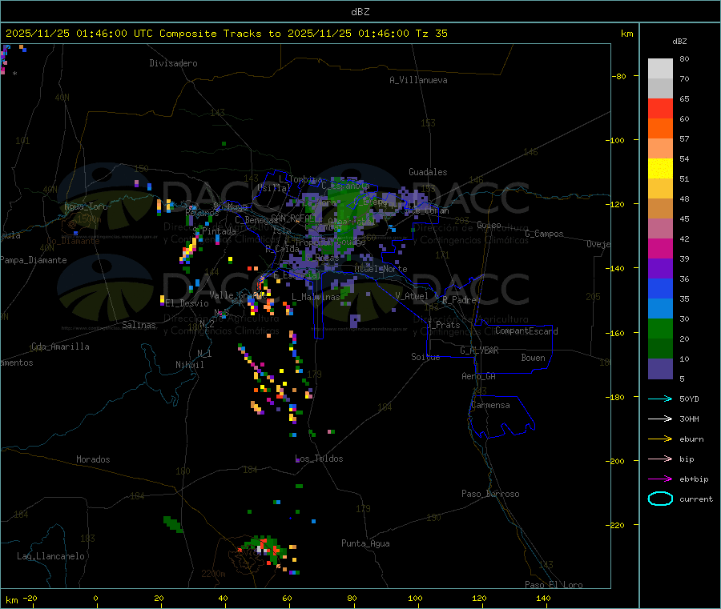Click the Morados map label

[93, 459]
